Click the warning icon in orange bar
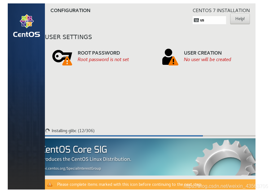The image size is (271, 192). 50,184
